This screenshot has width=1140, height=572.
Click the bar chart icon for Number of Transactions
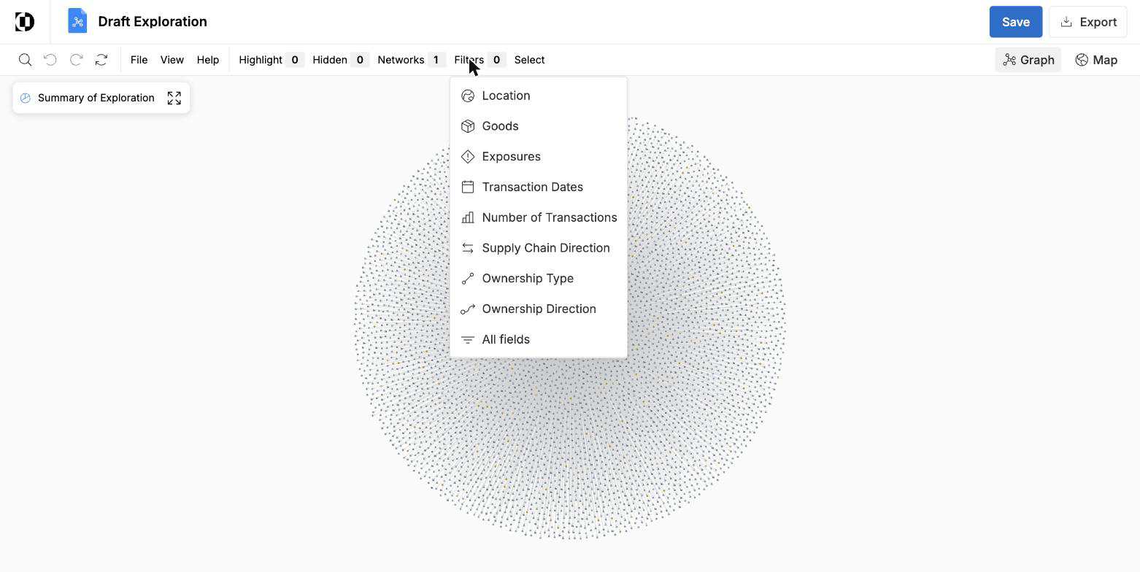[468, 217]
